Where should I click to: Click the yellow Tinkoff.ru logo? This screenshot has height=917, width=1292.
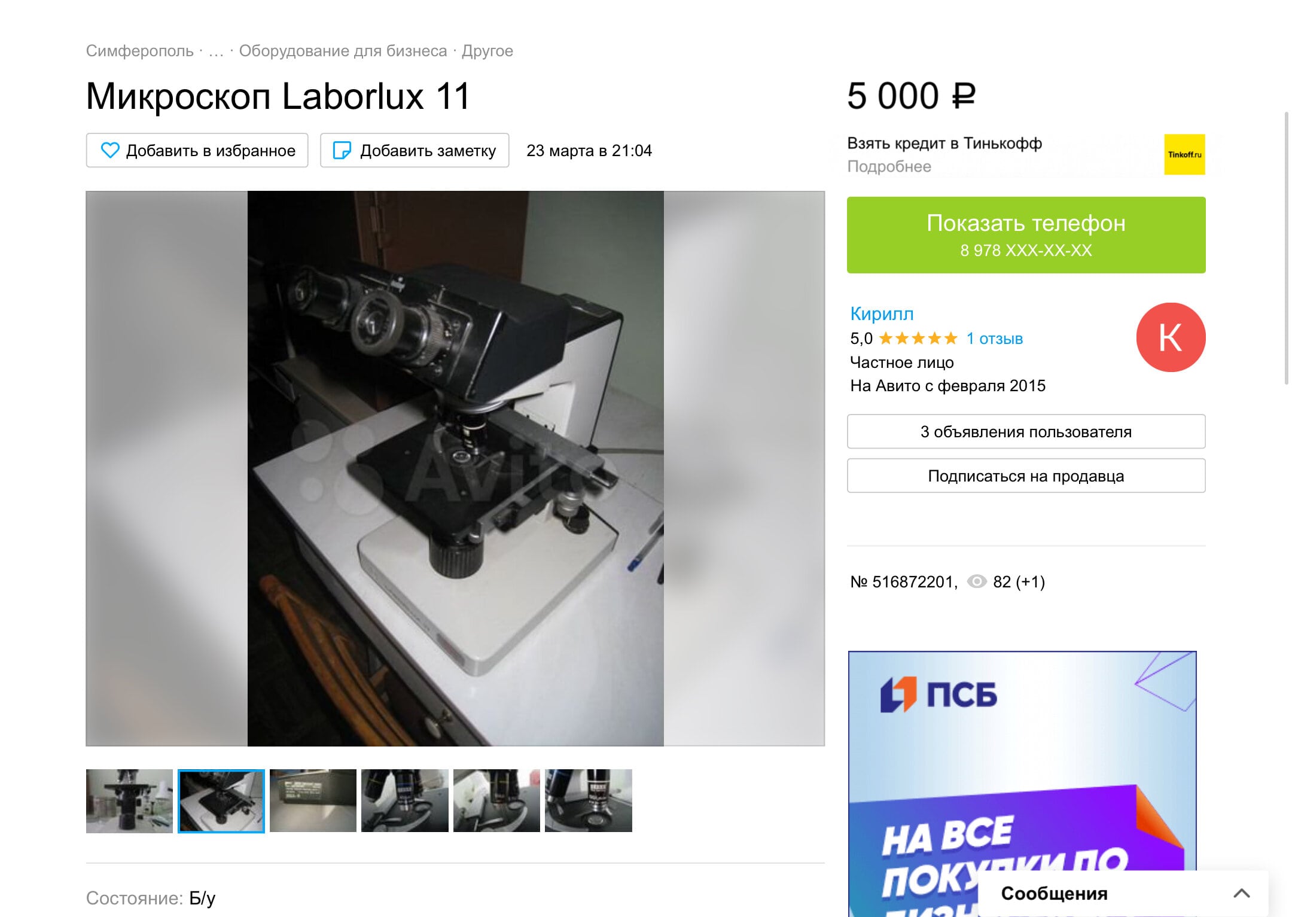click(1184, 154)
